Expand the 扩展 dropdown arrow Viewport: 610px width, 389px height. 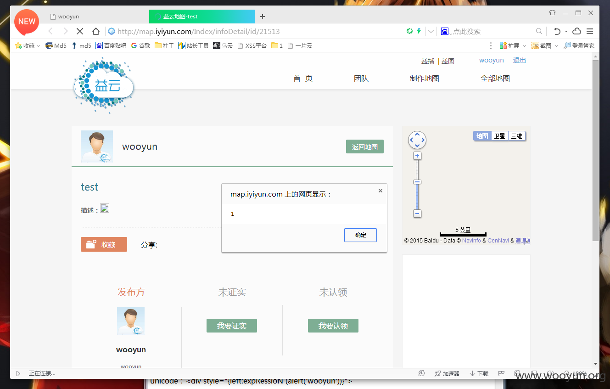click(x=524, y=46)
